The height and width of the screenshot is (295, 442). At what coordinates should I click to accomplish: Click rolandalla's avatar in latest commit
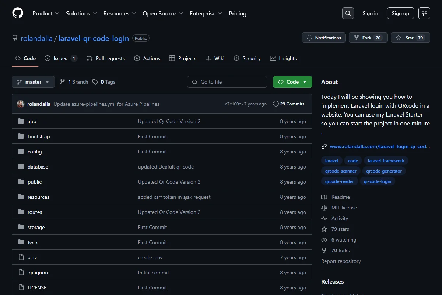(x=21, y=104)
